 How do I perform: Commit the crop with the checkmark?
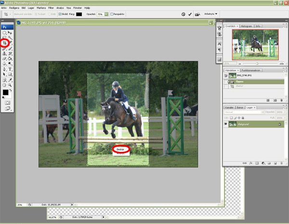[190, 14]
